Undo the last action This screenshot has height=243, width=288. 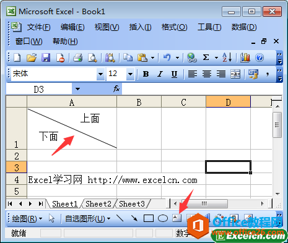pos(167,58)
